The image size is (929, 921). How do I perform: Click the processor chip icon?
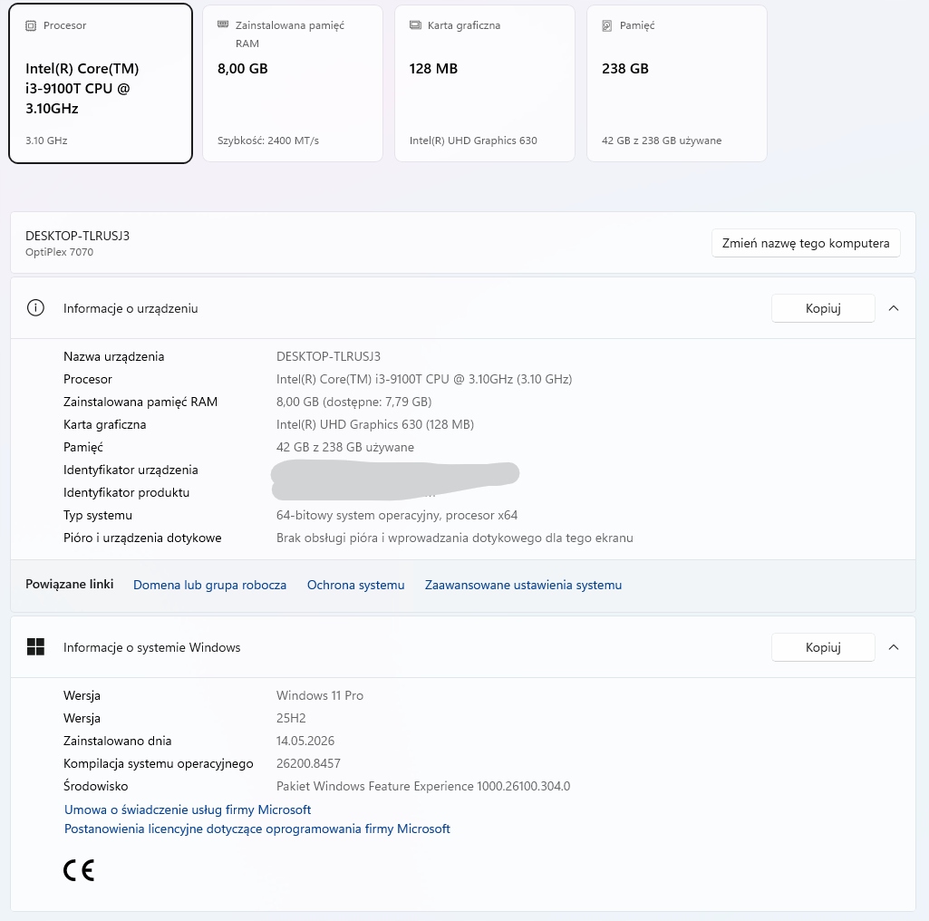[31, 25]
